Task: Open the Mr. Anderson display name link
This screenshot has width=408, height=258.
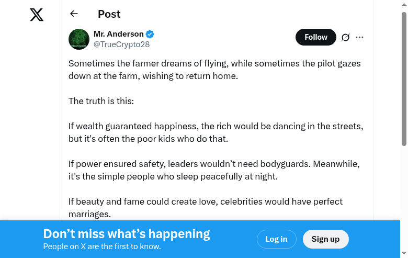Action: click(119, 34)
